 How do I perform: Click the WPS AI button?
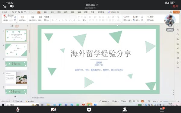point(112,12)
